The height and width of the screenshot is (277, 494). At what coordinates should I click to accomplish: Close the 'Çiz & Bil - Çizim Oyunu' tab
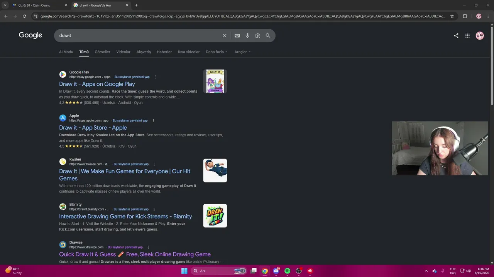click(66, 5)
